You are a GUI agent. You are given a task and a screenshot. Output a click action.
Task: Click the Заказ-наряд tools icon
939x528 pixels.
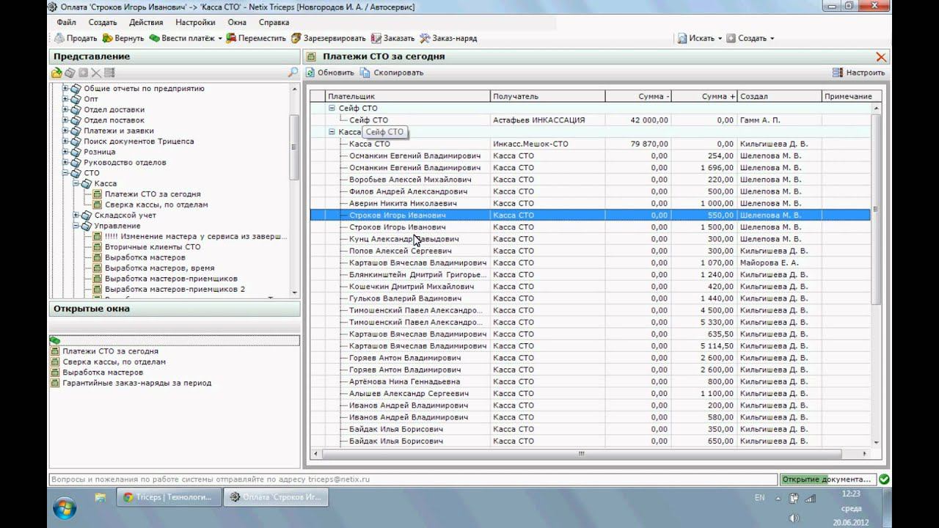pyautogui.click(x=425, y=38)
